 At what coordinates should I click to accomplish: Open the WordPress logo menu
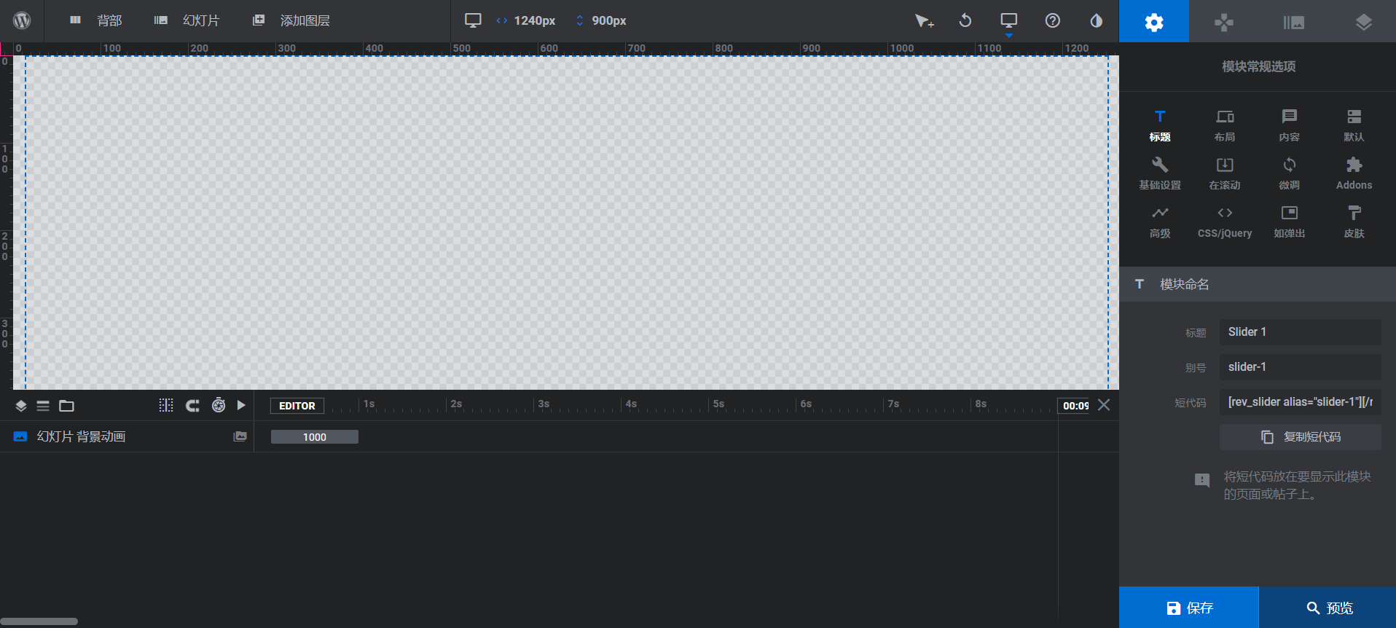click(x=22, y=20)
